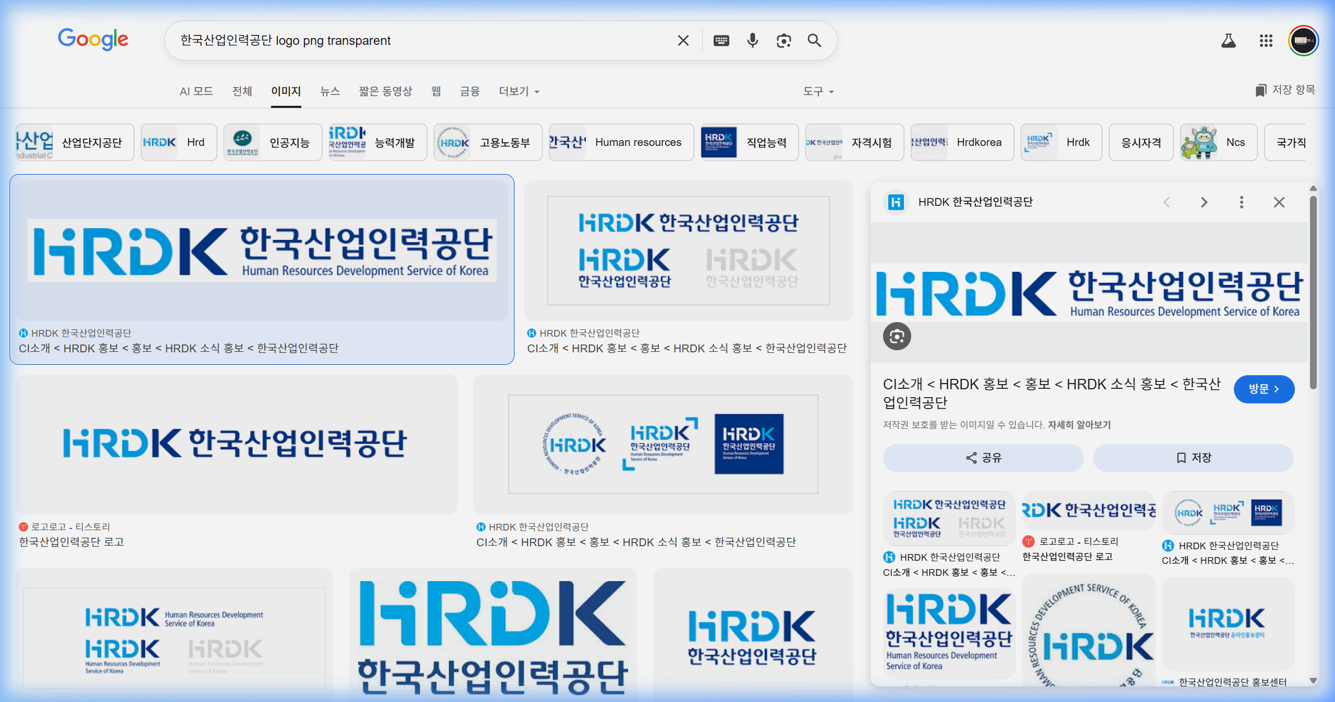Screen dimensions: 1335x702
Task: Save the image with 저장 button
Action: 1193,458
